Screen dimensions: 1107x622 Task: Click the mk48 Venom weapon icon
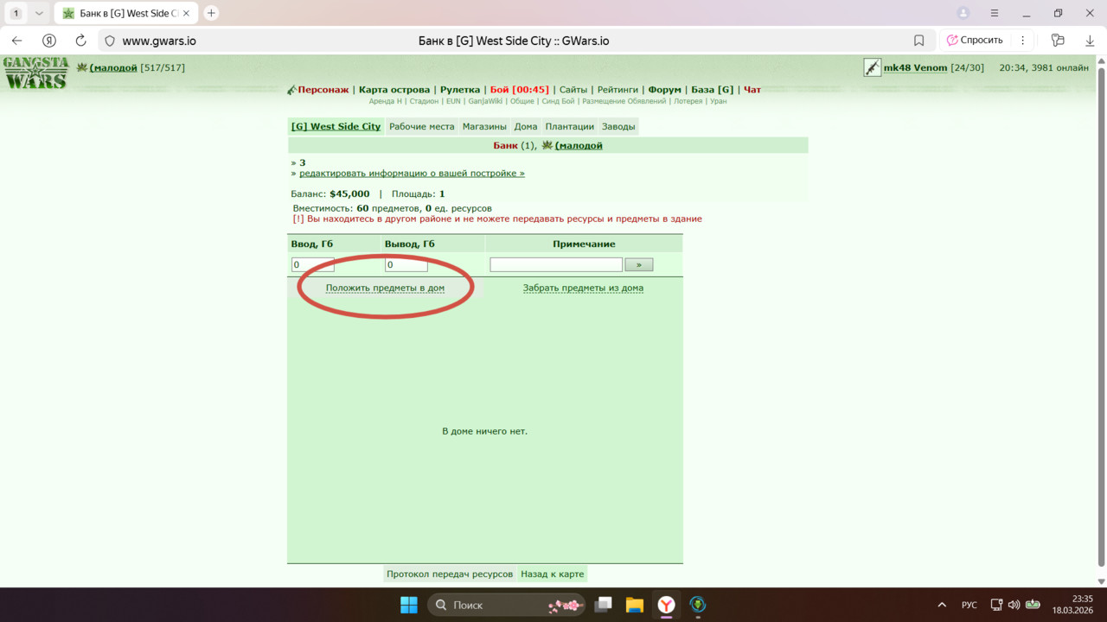(872, 67)
